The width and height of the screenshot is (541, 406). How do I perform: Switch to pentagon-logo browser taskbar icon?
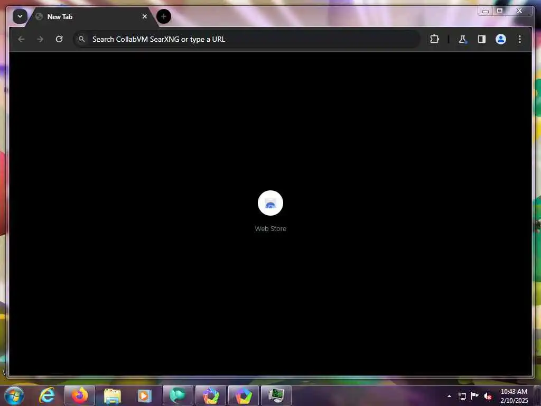click(x=244, y=395)
